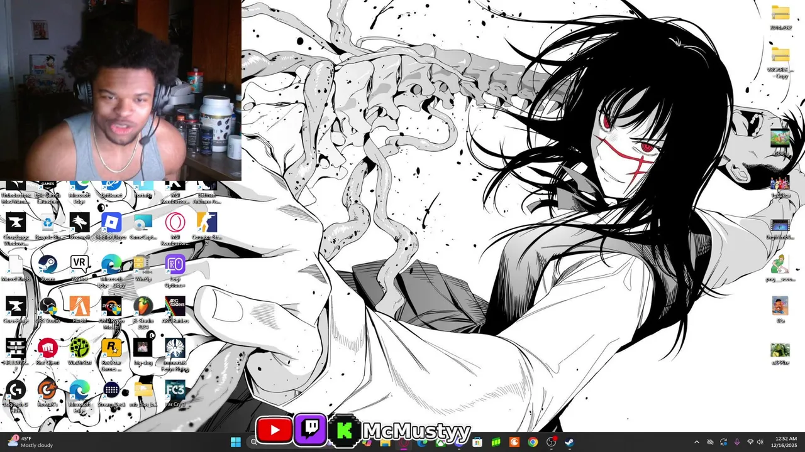Open Google Chrome from the taskbar
The height and width of the screenshot is (452, 805).
point(533,442)
